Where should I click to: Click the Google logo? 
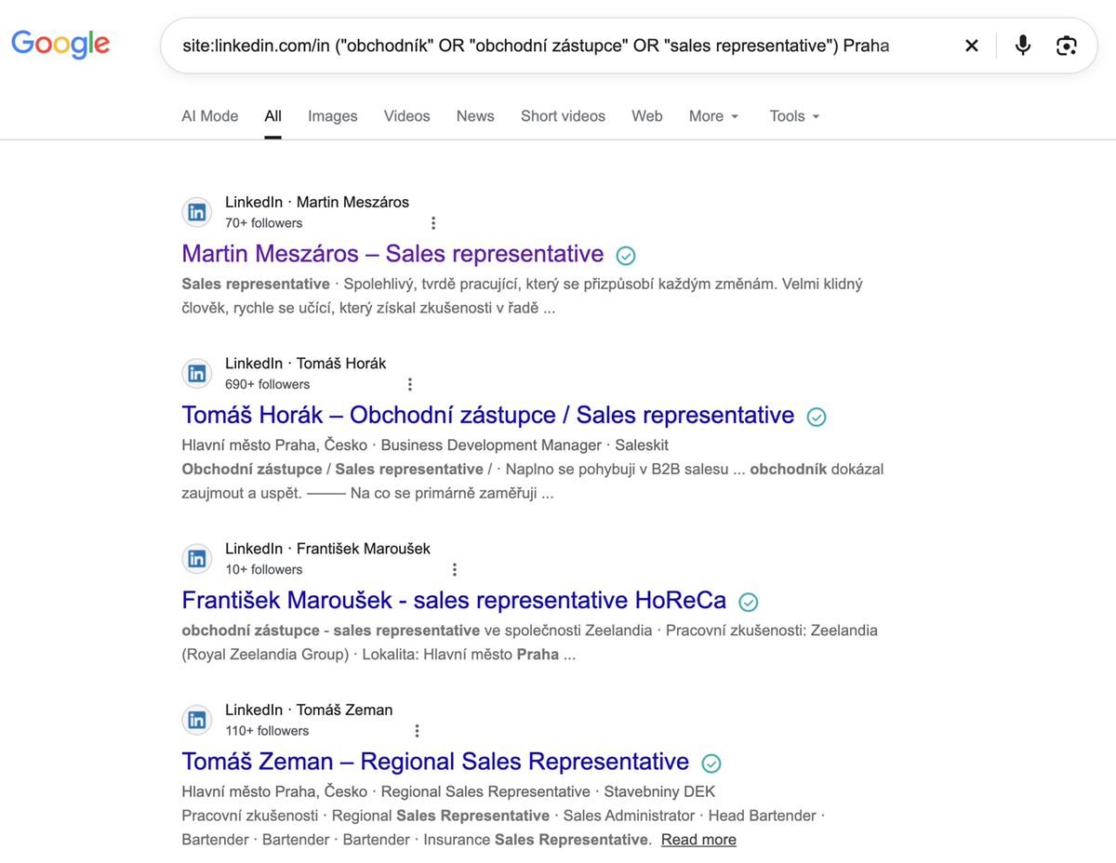(x=60, y=44)
